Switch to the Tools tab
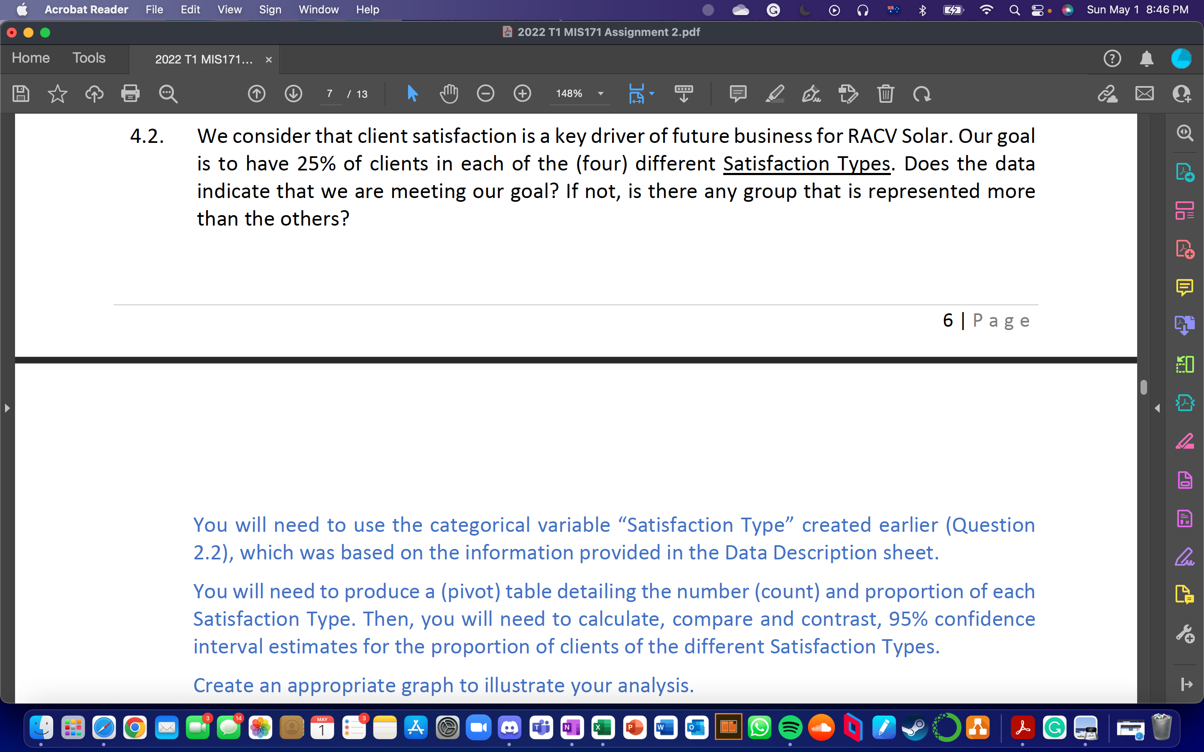Viewport: 1204px width, 752px height. pyautogui.click(x=89, y=58)
